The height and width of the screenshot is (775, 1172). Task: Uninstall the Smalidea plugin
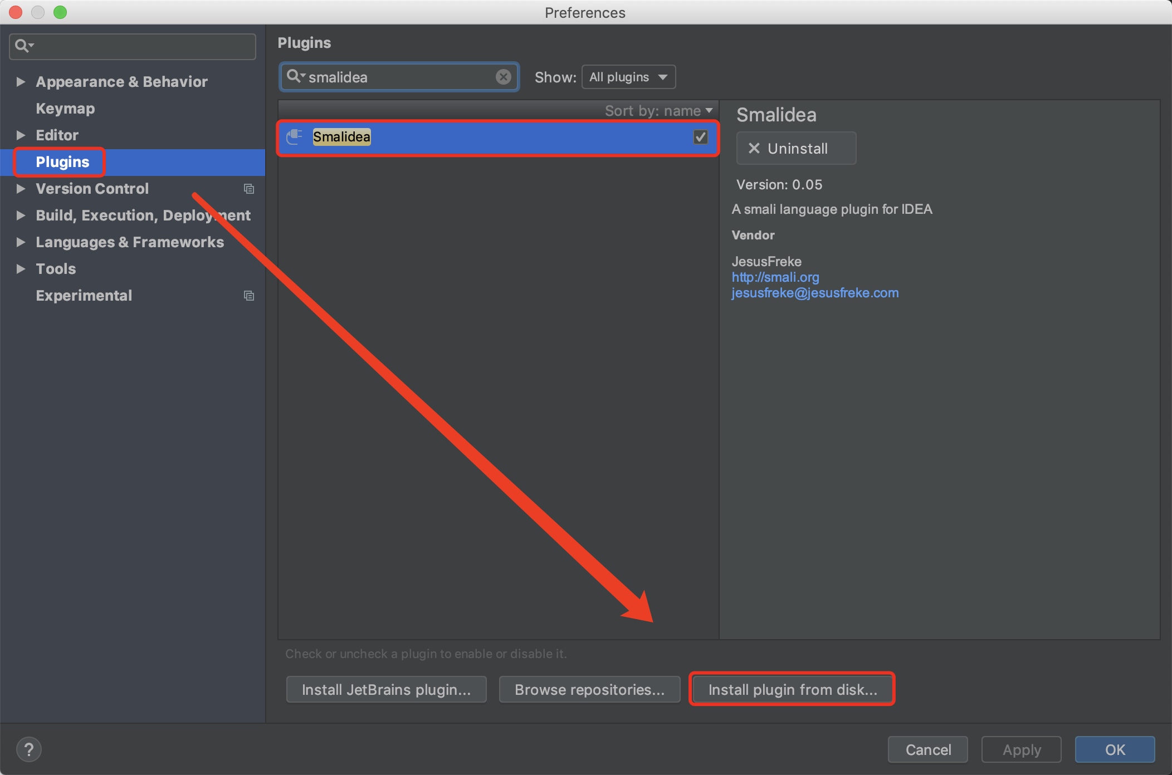tap(796, 148)
